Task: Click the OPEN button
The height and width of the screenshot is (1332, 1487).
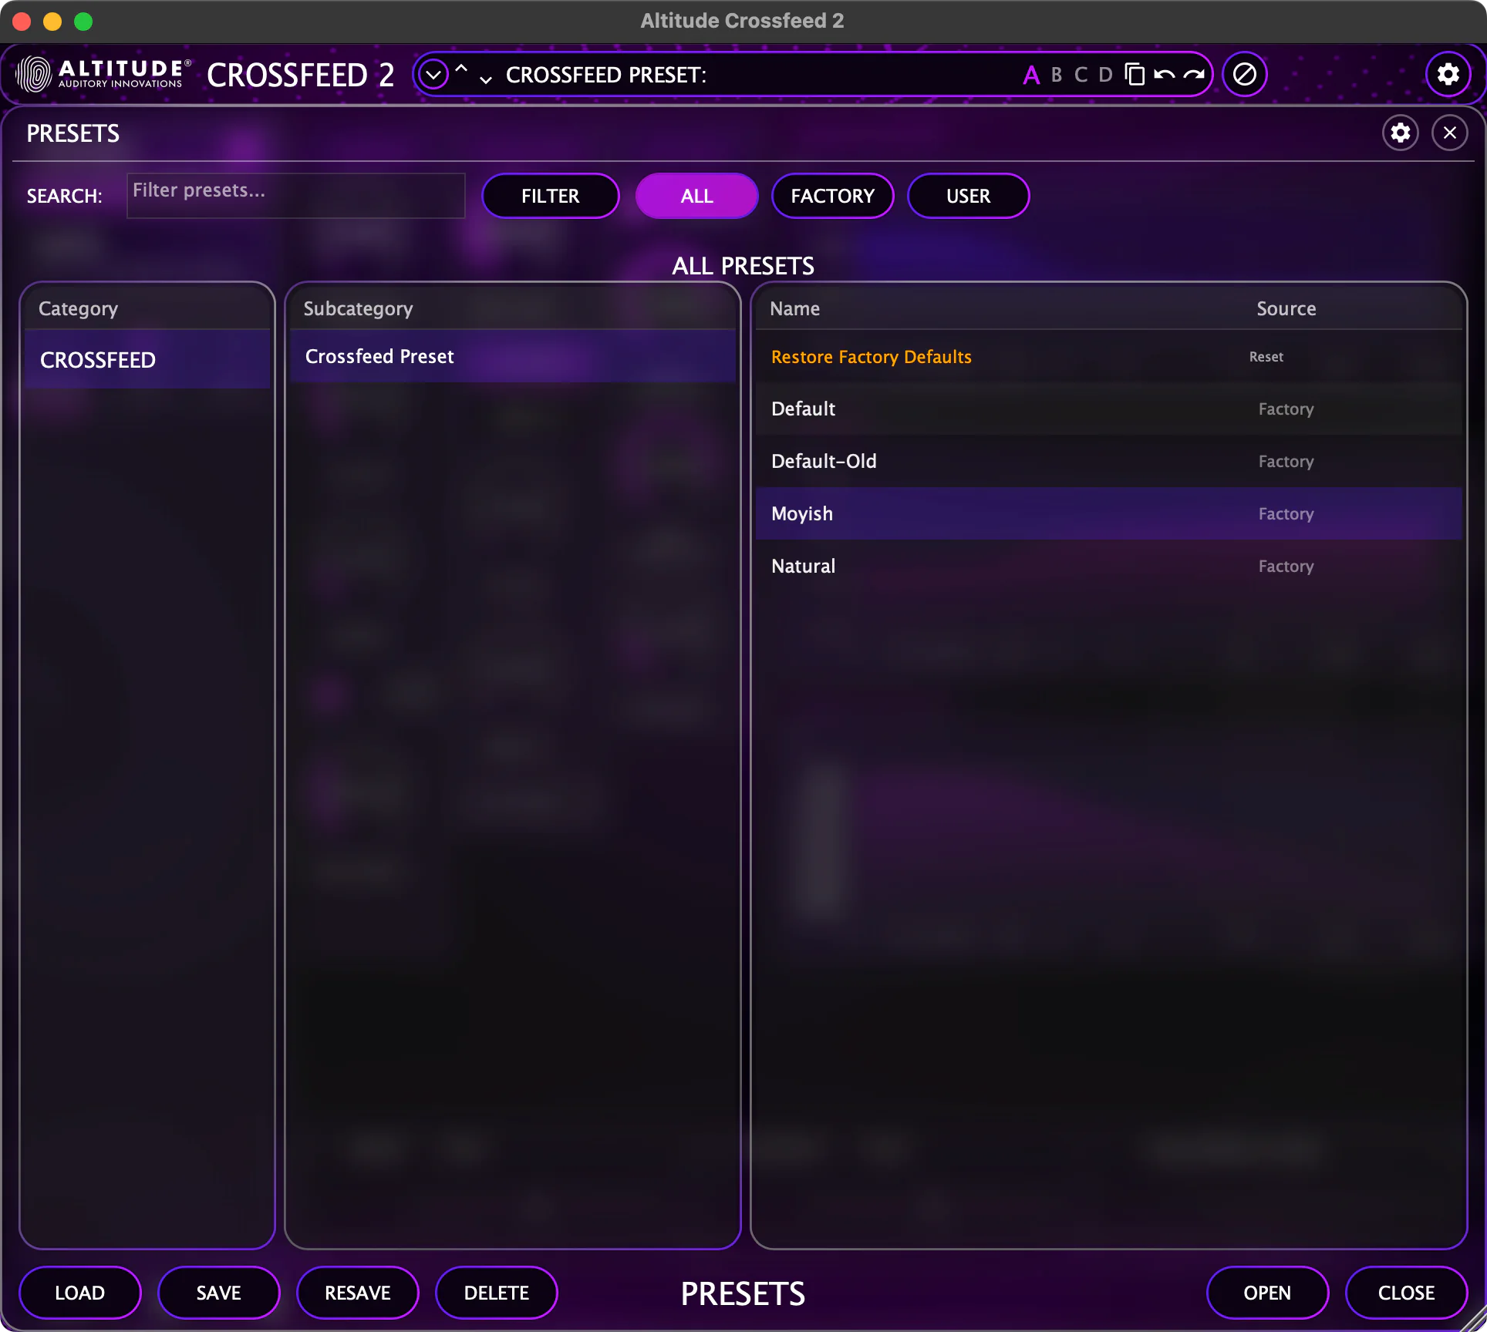Action: [x=1267, y=1293]
